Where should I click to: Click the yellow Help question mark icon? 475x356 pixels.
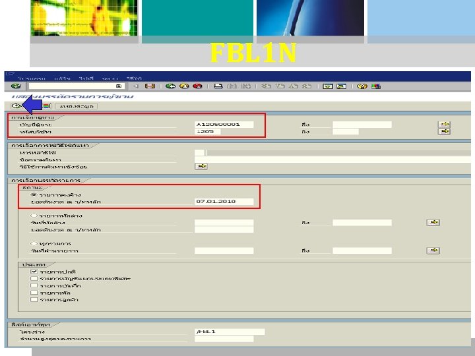(x=362, y=86)
